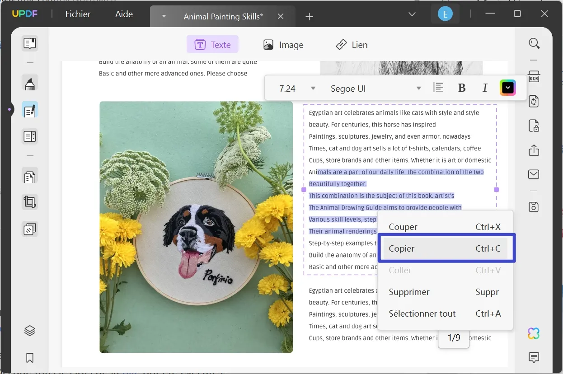Toggle text alignment options

438,87
